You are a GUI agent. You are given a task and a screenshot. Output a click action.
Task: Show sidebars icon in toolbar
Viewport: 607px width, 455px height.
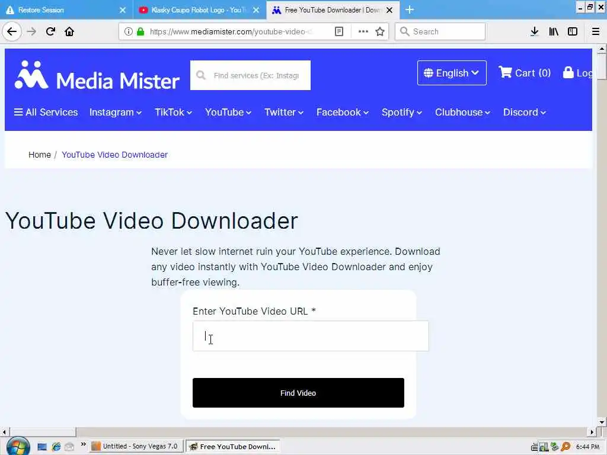click(x=573, y=31)
